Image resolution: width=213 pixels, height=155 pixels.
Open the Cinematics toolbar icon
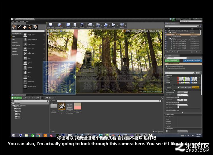[98, 25]
